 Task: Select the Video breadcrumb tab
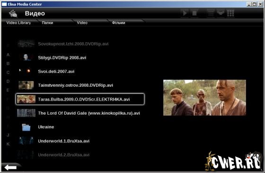point(82,23)
